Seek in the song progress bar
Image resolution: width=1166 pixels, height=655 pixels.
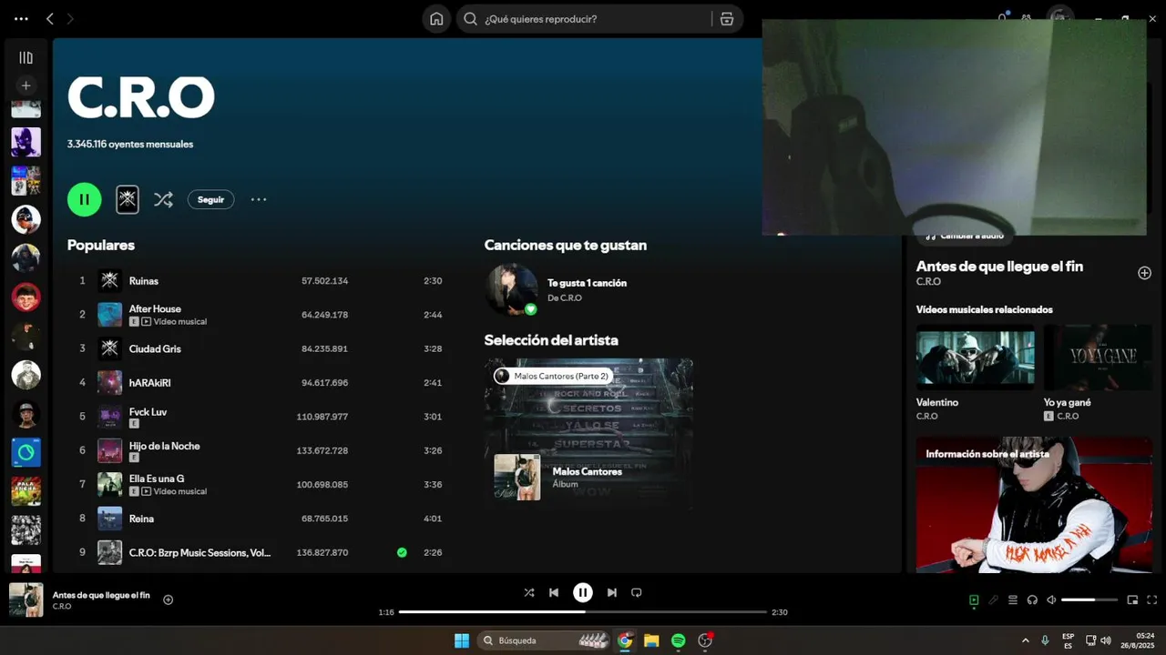(583, 612)
